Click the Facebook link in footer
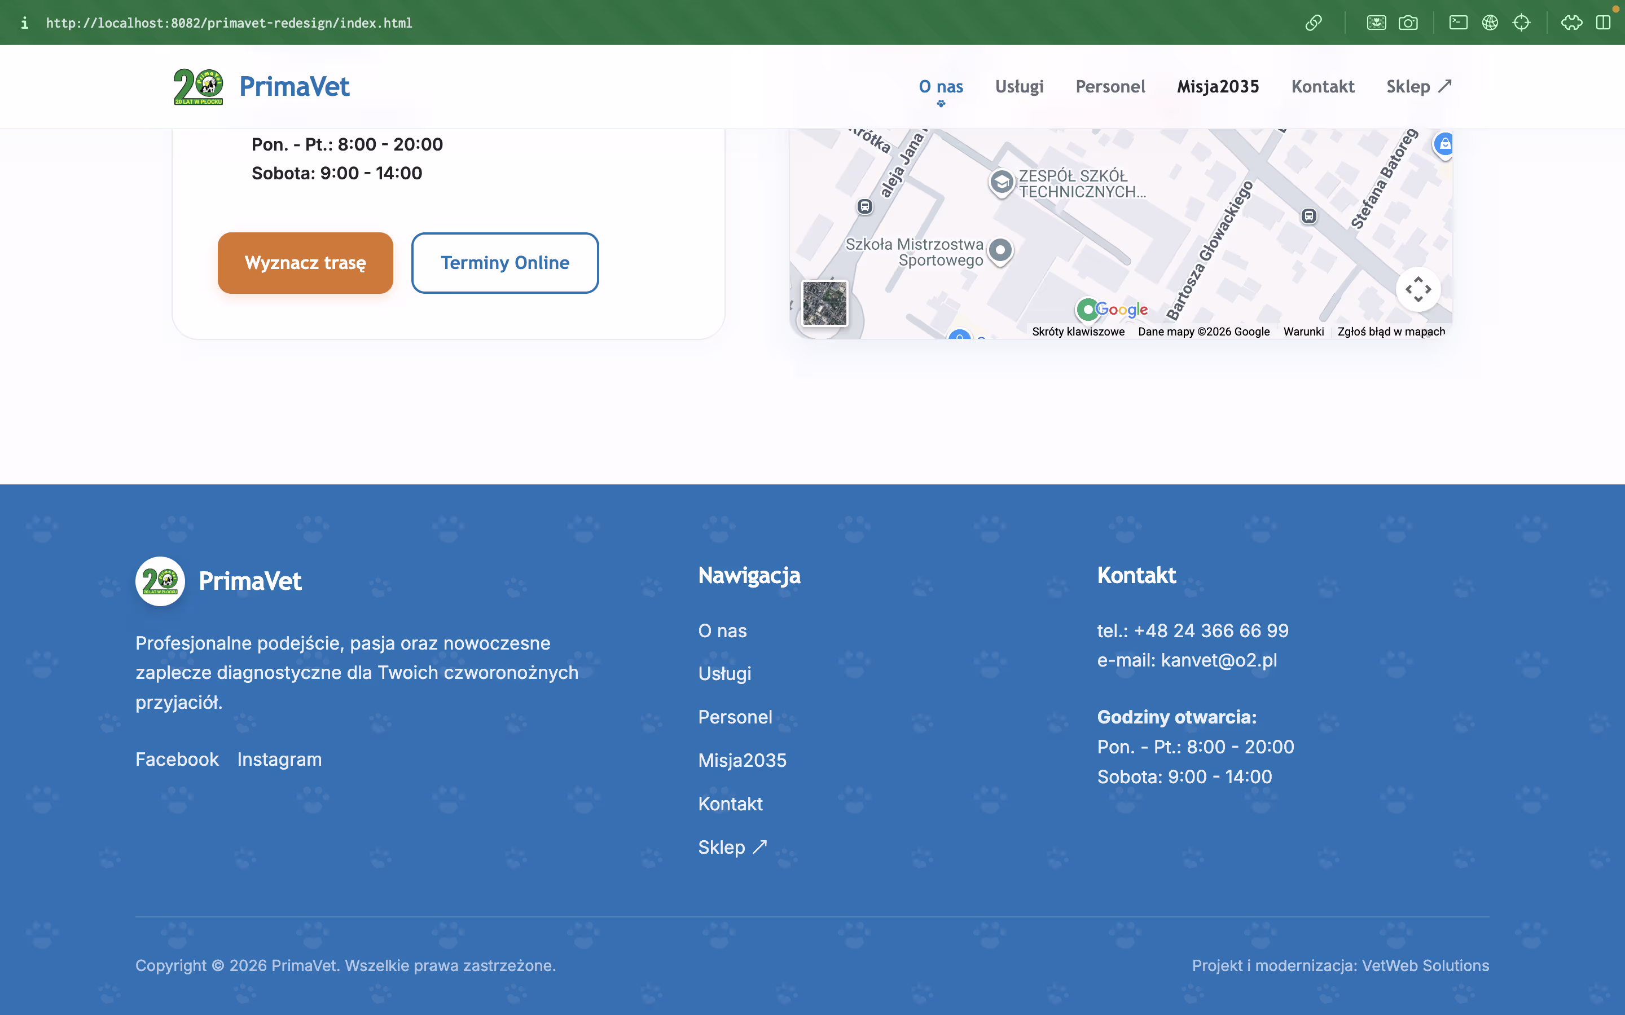The height and width of the screenshot is (1015, 1625). pyautogui.click(x=177, y=759)
